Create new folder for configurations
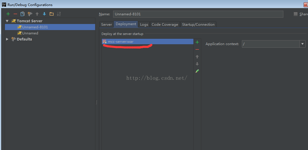 point(51,14)
